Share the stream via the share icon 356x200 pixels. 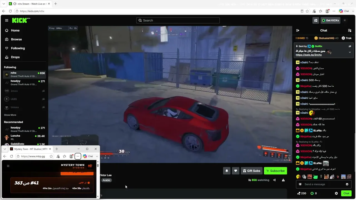[x=275, y=180]
